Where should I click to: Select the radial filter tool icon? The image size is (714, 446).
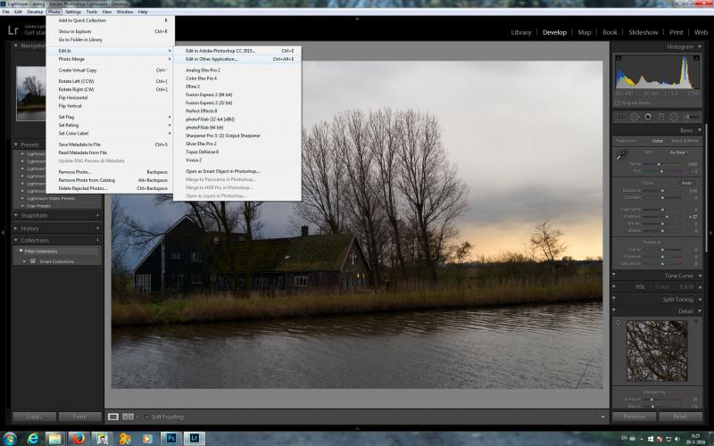tap(675, 117)
